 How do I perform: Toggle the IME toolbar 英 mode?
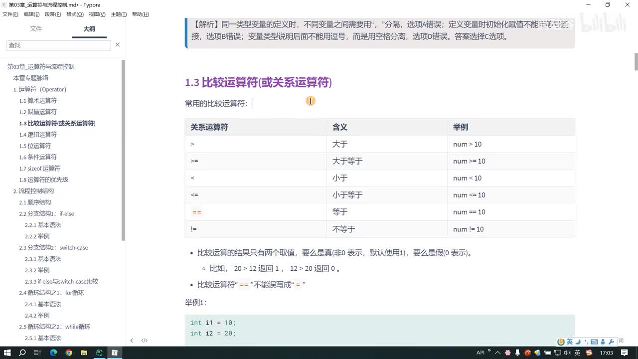pos(570,342)
